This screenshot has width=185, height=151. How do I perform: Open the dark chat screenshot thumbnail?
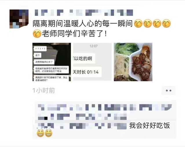click(52, 62)
